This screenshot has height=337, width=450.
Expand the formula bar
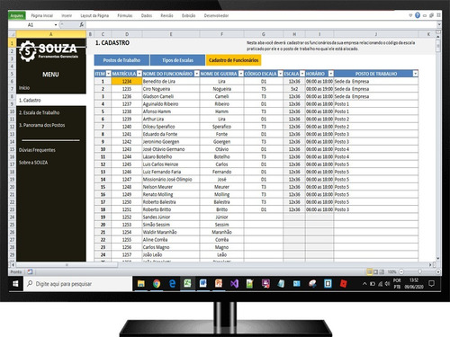(439, 25)
